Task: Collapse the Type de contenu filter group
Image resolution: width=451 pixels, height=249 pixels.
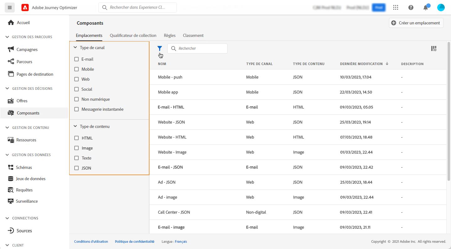Action: [75, 126]
